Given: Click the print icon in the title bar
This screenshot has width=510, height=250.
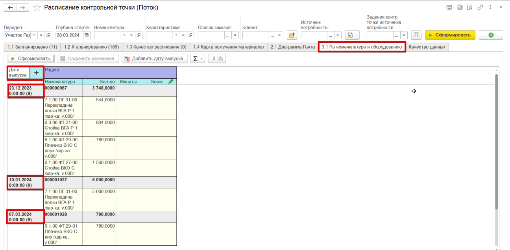Looking at the screenshot, I should click(460, 7).
